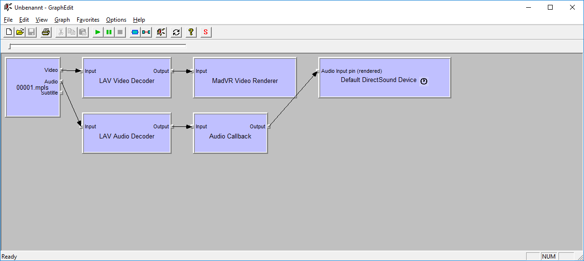Open help with the yellow question mark icon
Image resolution: width=584 pixels, height=261 pixels.
pos(191,32)
